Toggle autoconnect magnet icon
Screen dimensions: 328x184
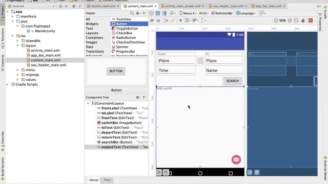pyautogui.click(x=158, y=20)
